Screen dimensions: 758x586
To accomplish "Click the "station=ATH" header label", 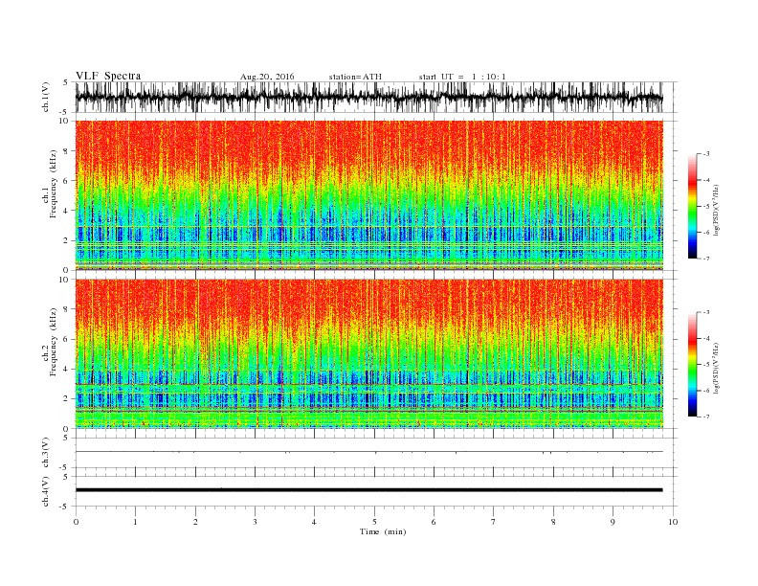I will coord(355,77).
